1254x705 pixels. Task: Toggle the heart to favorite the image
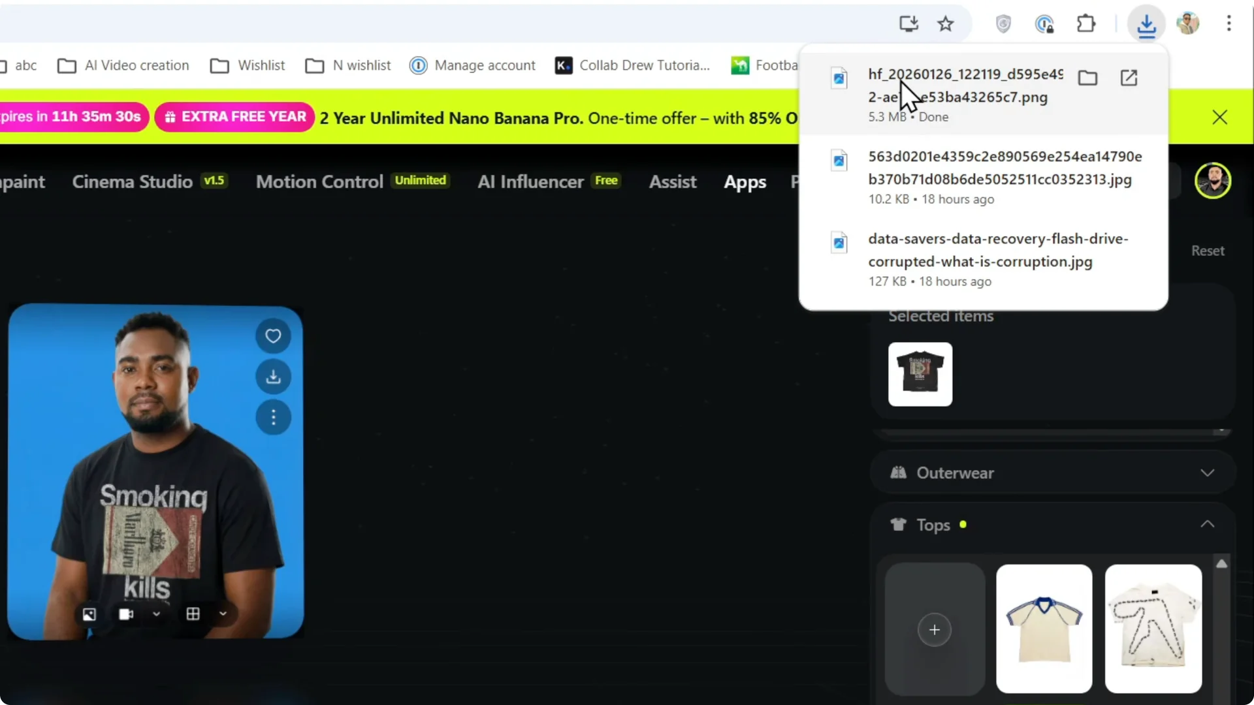274,336
